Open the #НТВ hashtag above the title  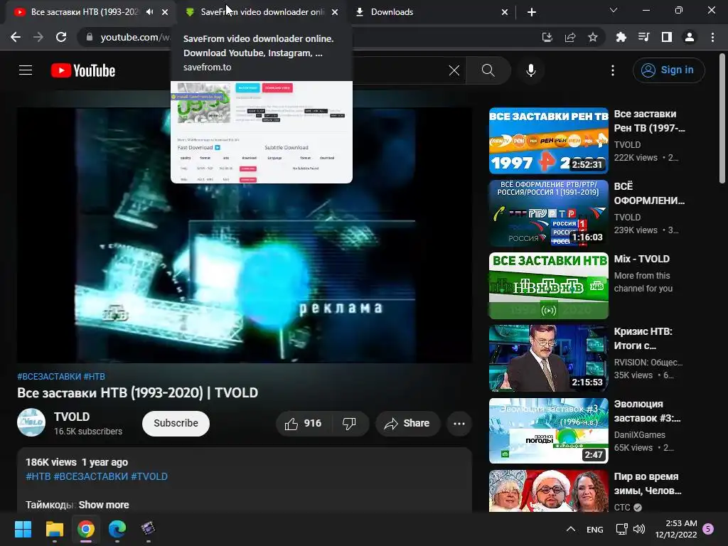coord(95,377)
